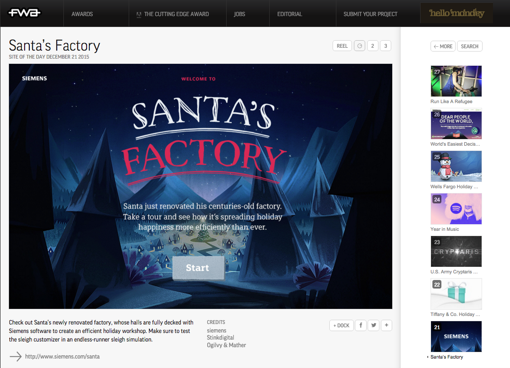510x368 pixels.
Task: Click the MORE back-arrow button
Action: click(x=443, y=46)
